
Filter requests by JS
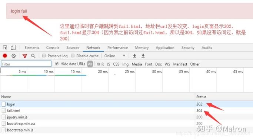tap(109, 64)
